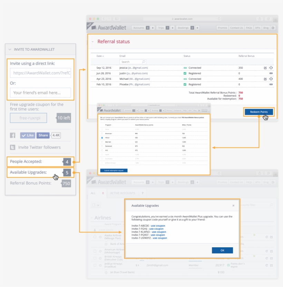Click the Facebook icon in invite panel
This screenshot has width=283, height=287.
(13, 135)
